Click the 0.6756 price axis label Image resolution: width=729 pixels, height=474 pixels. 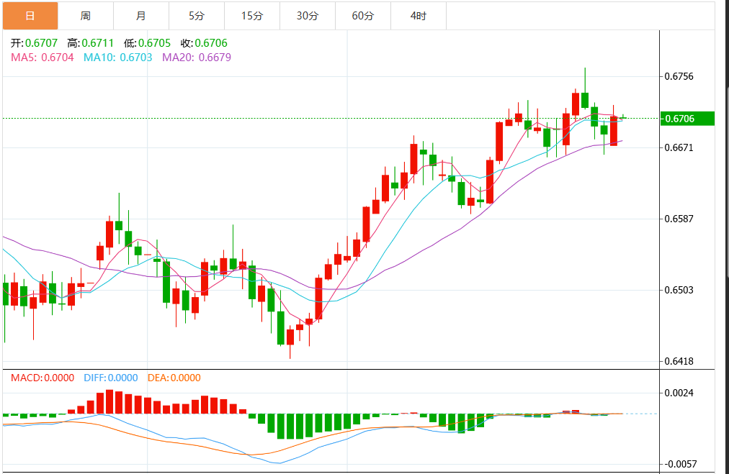click(x=680, y=76)
